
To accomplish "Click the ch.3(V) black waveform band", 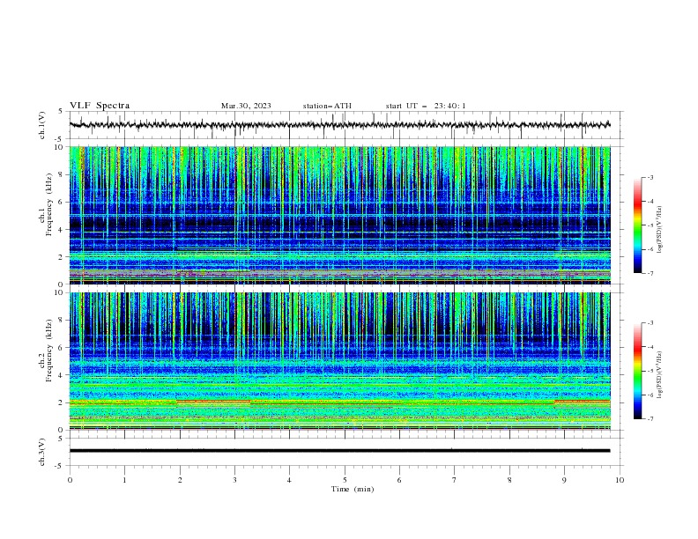I will point(339,451).
